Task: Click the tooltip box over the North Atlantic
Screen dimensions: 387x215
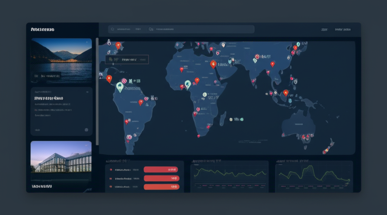Action: click(127, 59)
